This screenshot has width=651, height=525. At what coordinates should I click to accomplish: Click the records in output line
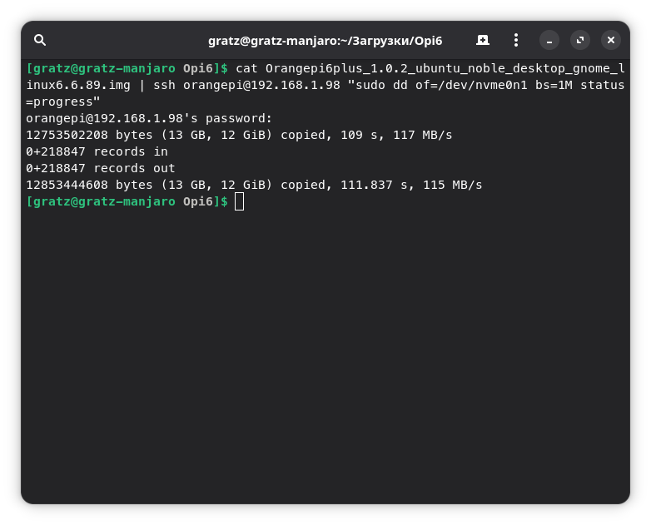[x=97, y=151]
